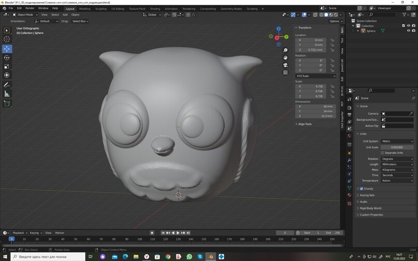Open the Options dropdown in viewport
This screenshot has height=261, width=418.
(x=336, y=21)
